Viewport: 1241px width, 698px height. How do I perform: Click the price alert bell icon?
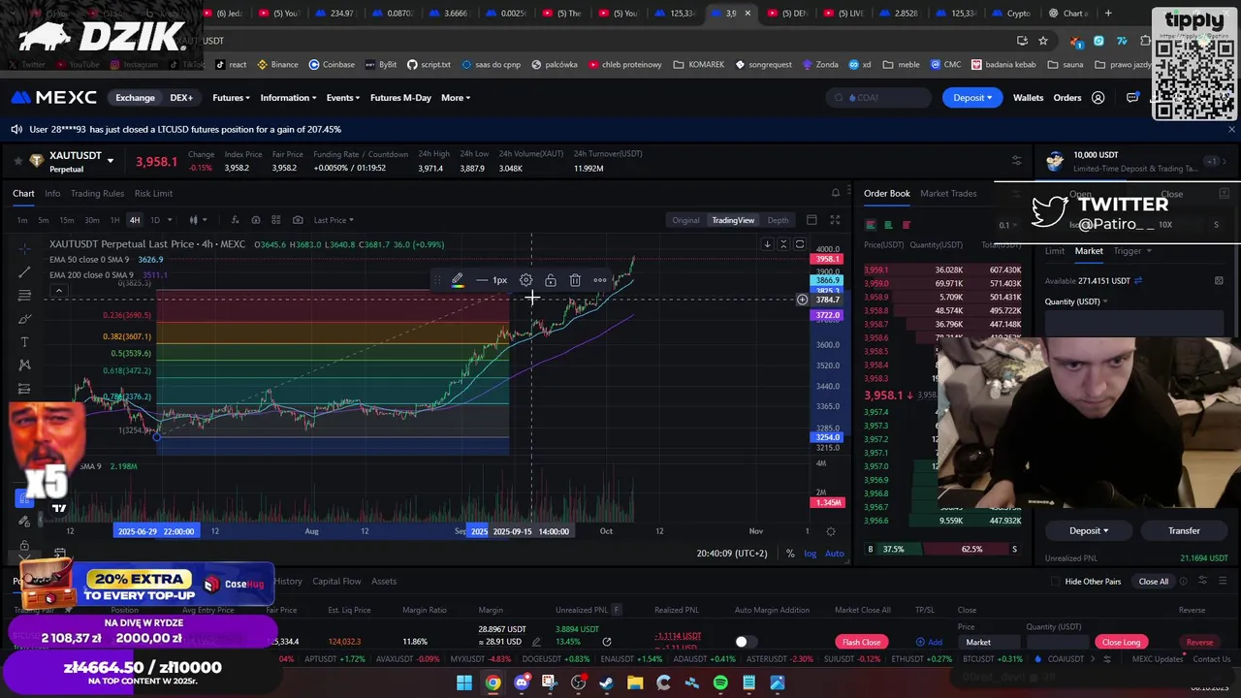click(836, 193)
